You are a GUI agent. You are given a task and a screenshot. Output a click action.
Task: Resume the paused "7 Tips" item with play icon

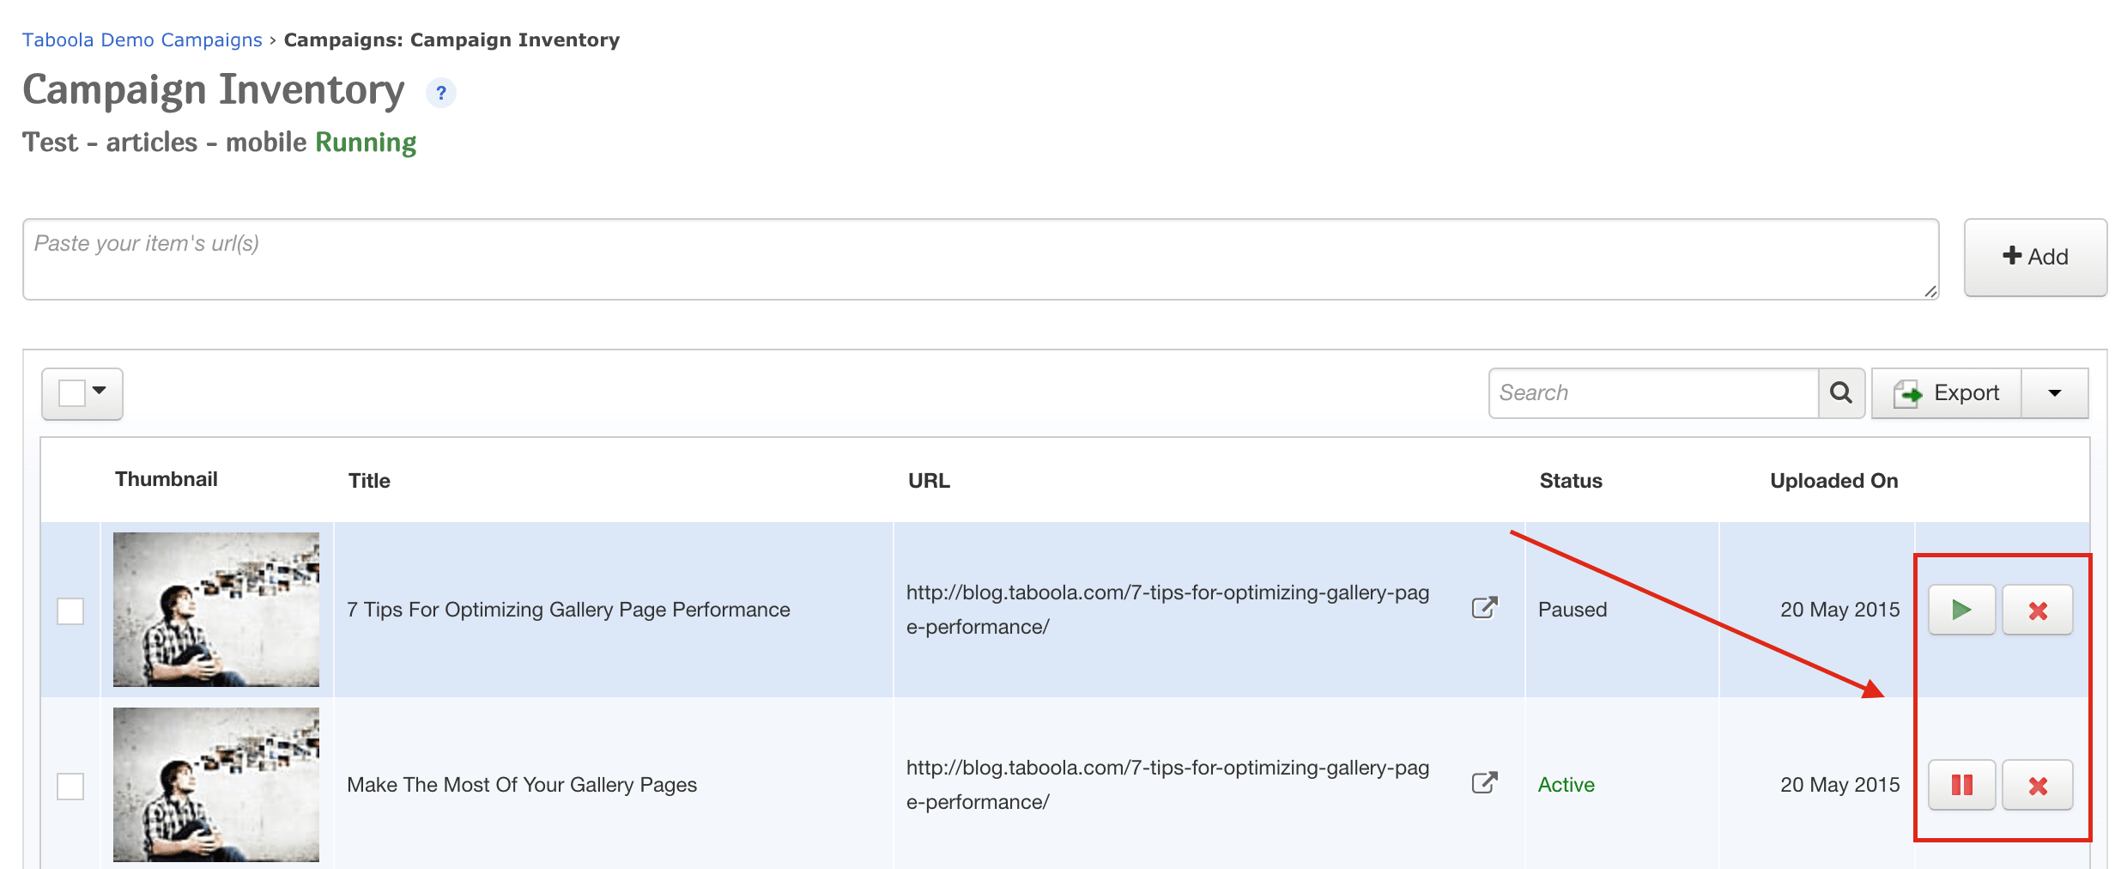[x=1961, y=610]
